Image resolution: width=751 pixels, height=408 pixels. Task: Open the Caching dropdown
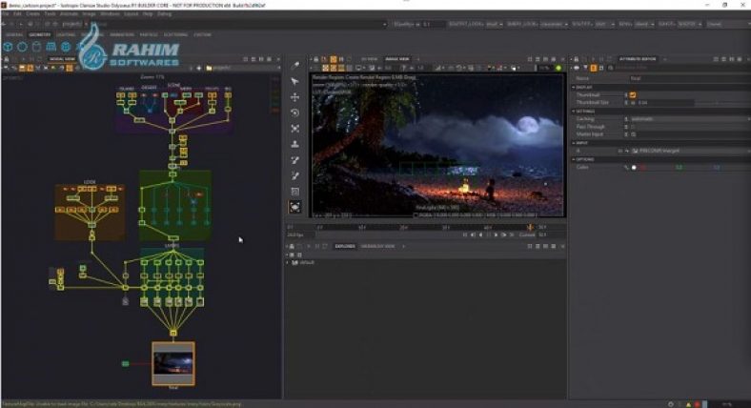[667, 118]
